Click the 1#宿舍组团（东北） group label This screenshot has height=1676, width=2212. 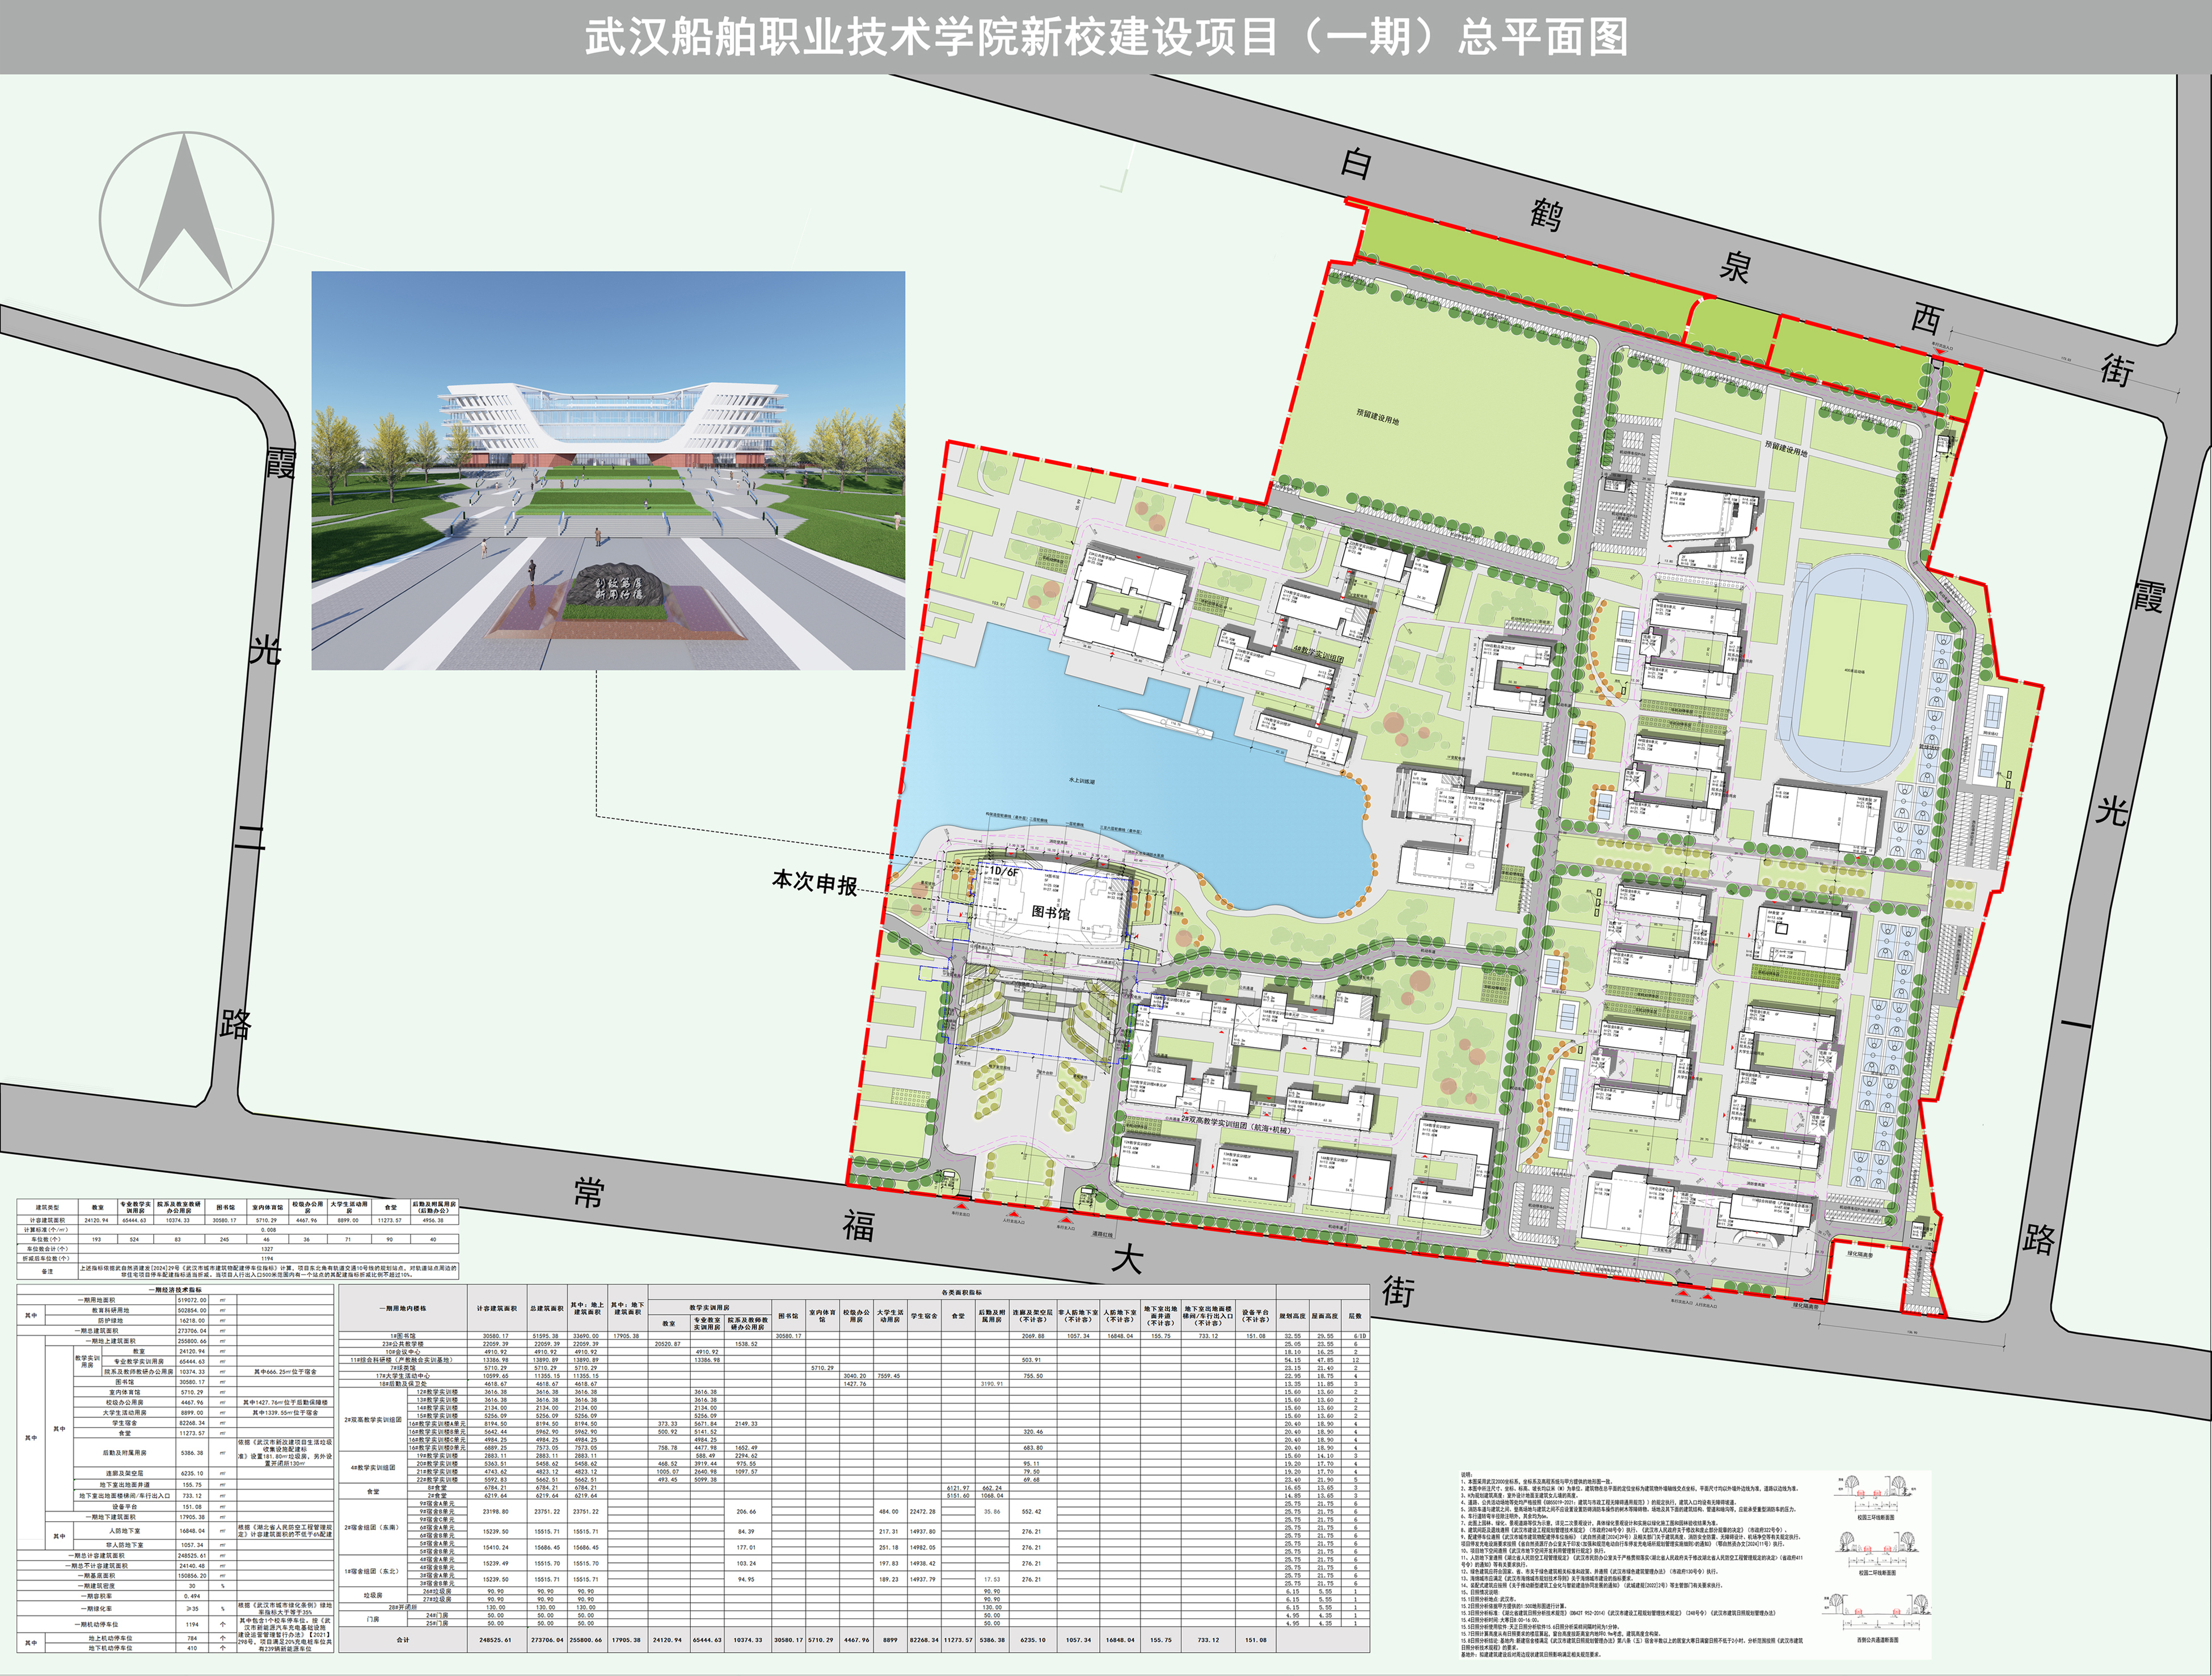pos(372,1571)
